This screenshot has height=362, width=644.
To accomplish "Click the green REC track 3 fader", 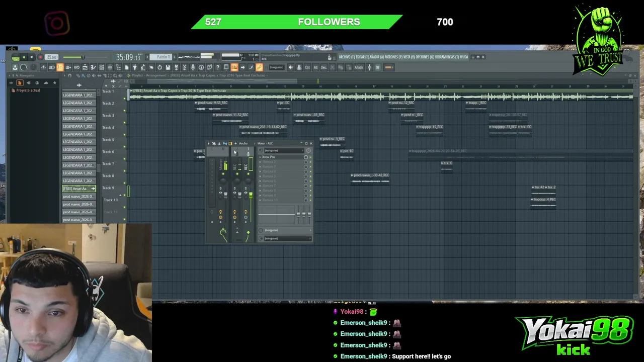I will pyautogui.click(x=251, y=195).
